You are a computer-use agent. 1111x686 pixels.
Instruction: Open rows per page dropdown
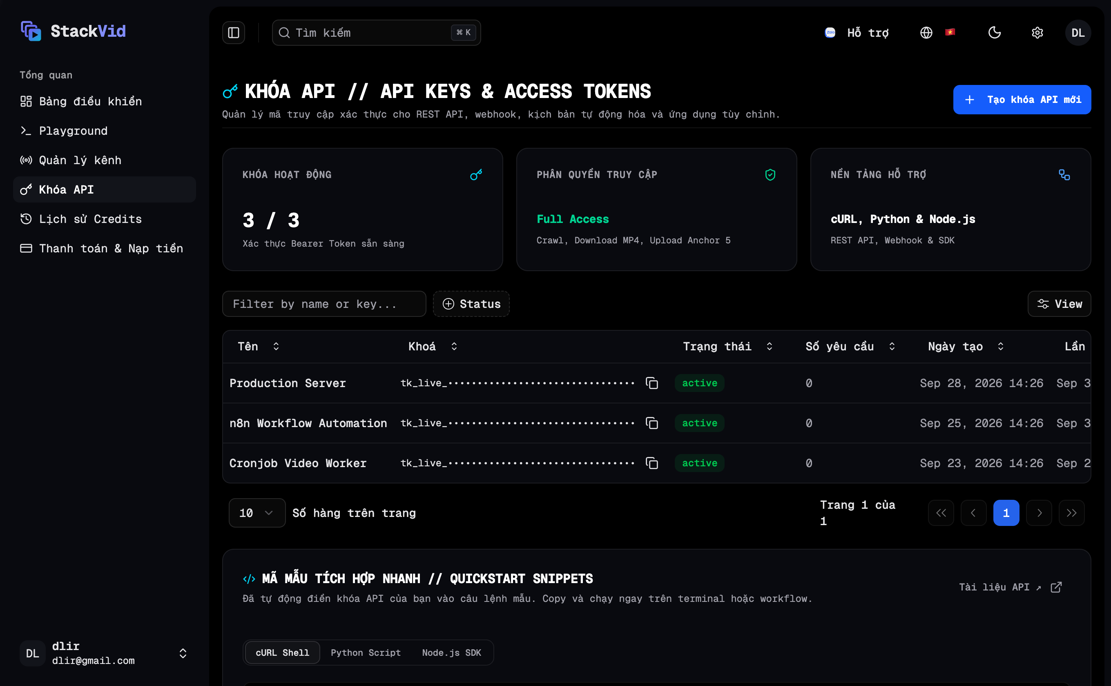[257, 513]
